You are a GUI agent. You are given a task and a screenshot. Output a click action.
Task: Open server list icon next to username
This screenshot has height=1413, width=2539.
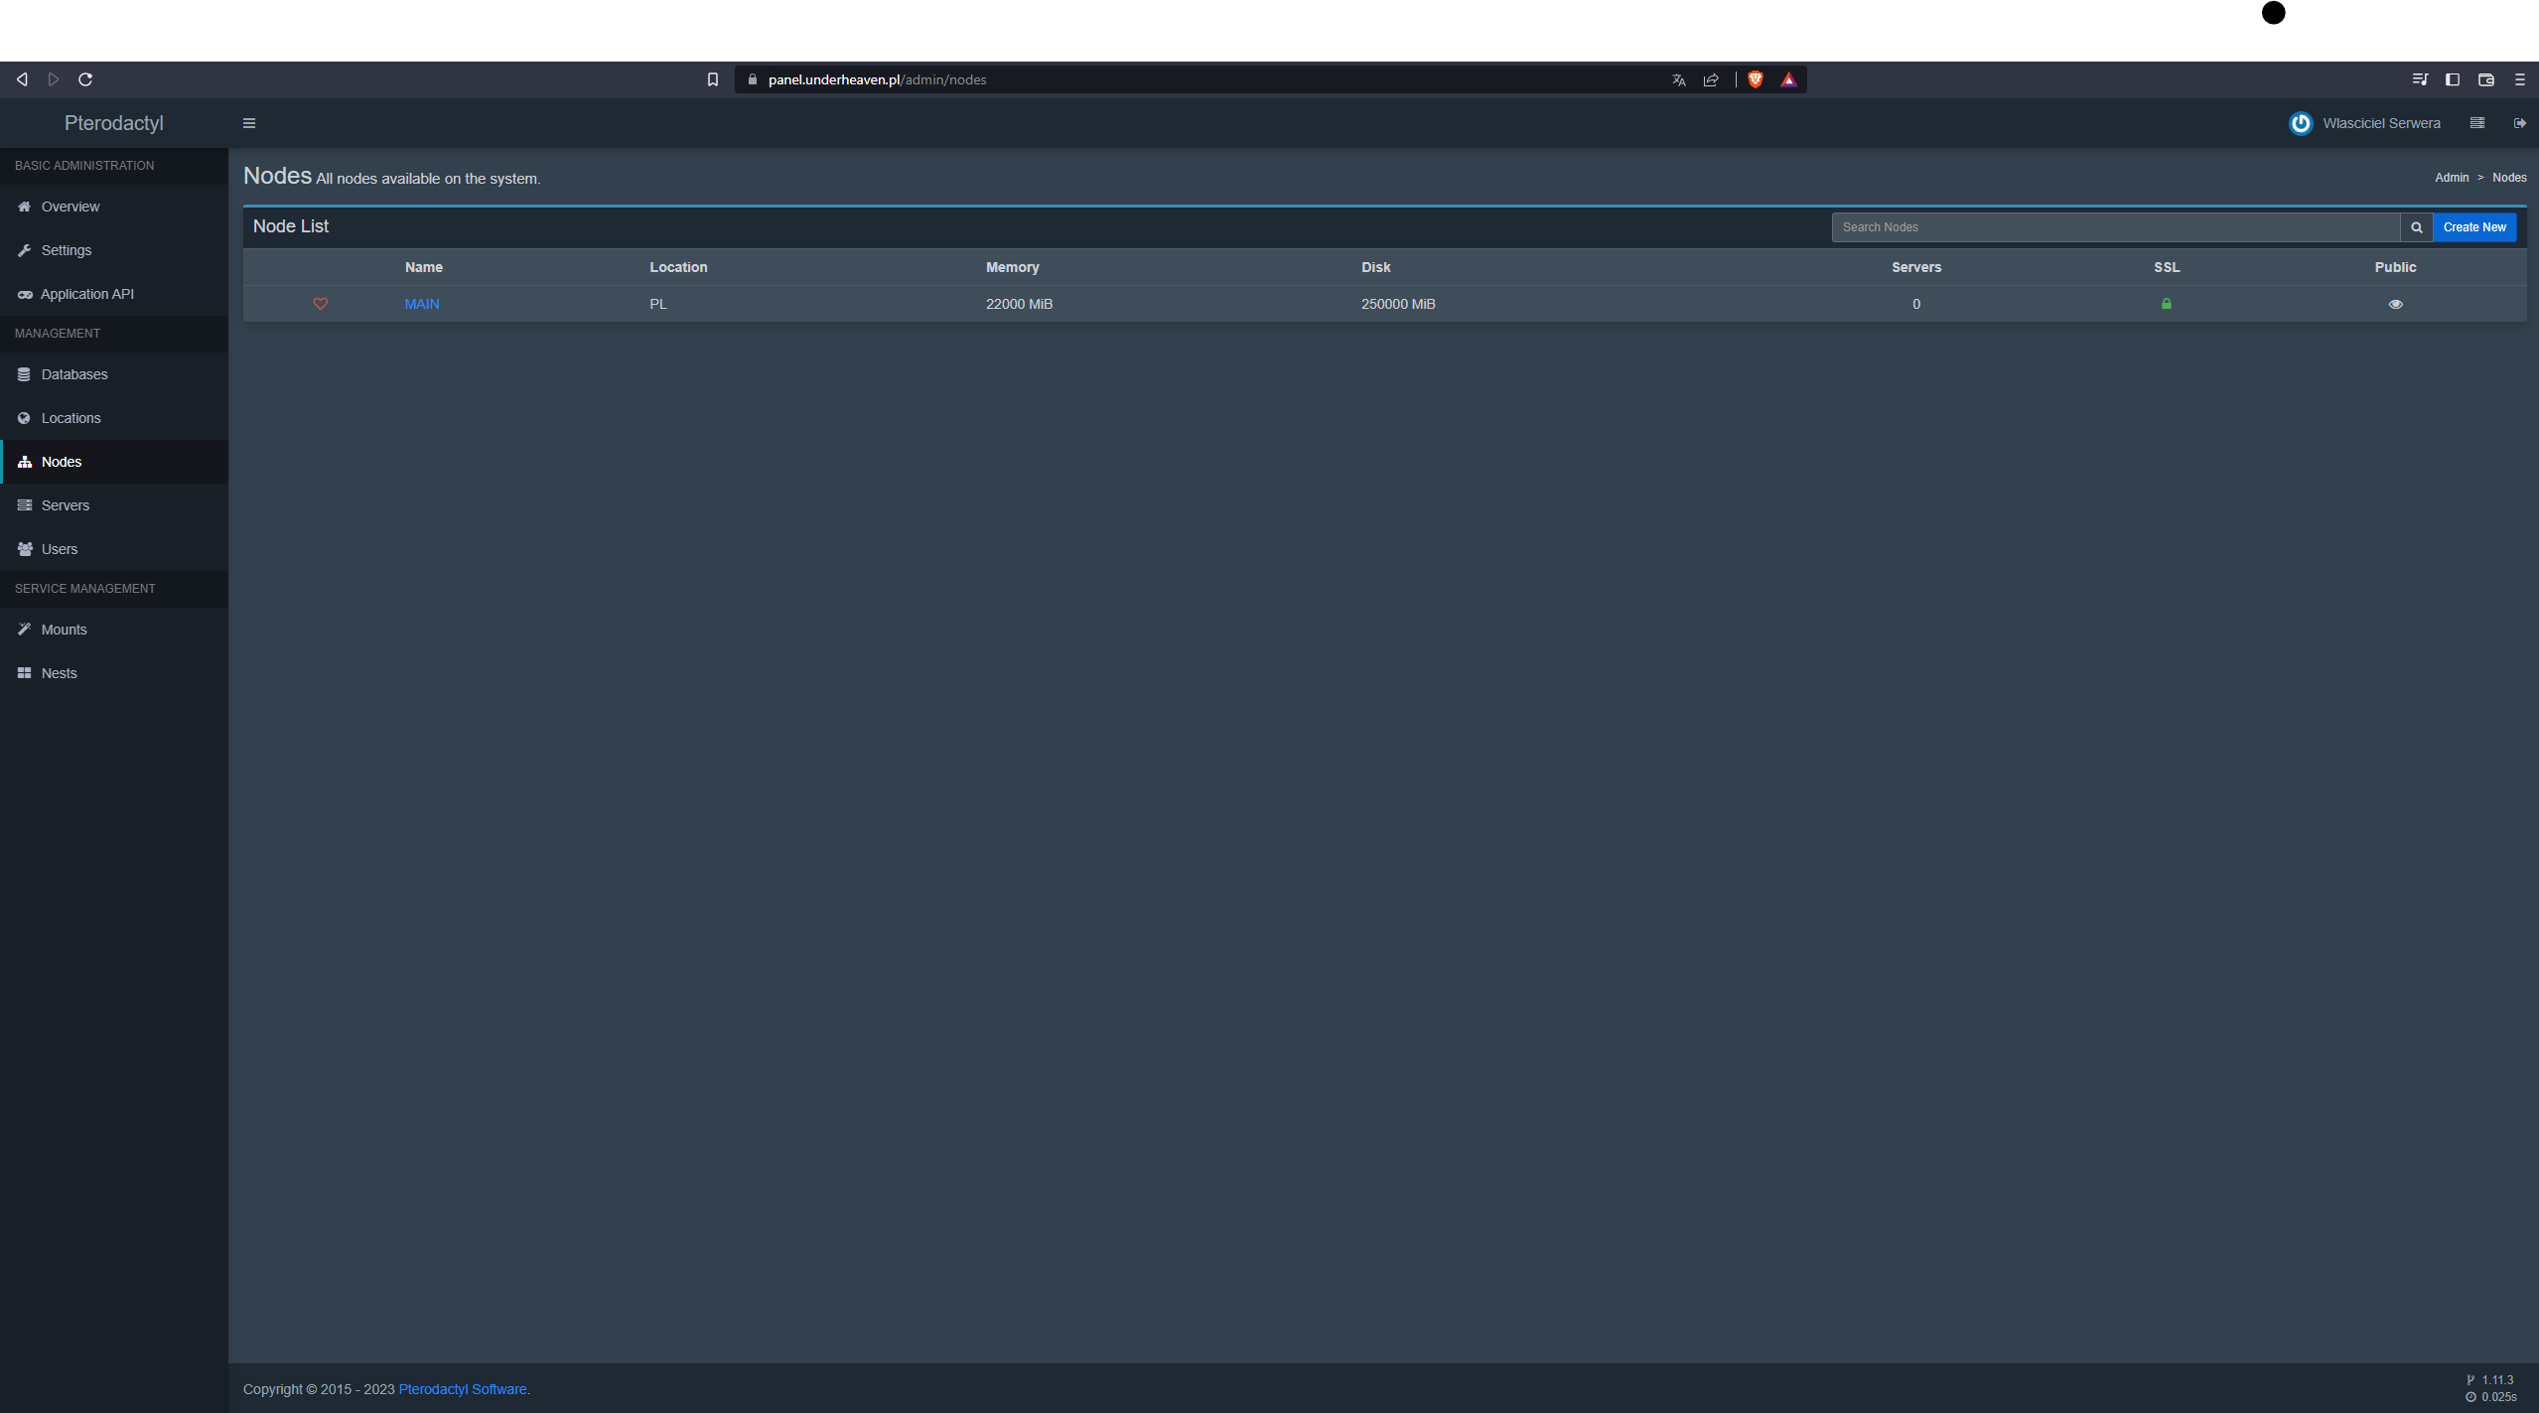(2477, 123)
